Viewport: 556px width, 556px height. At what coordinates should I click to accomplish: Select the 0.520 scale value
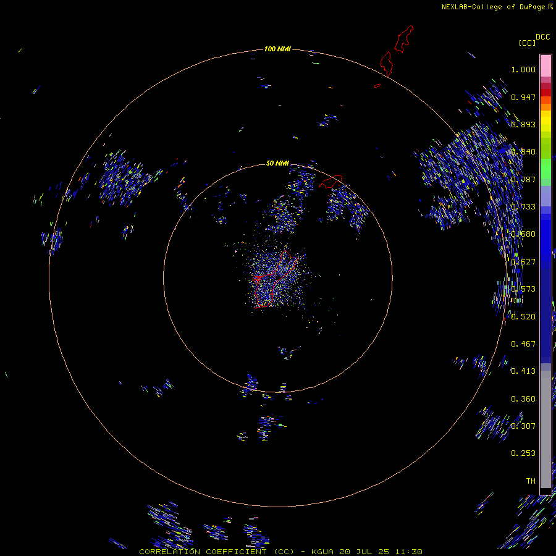pyautogui.click(x=523, y=317)
